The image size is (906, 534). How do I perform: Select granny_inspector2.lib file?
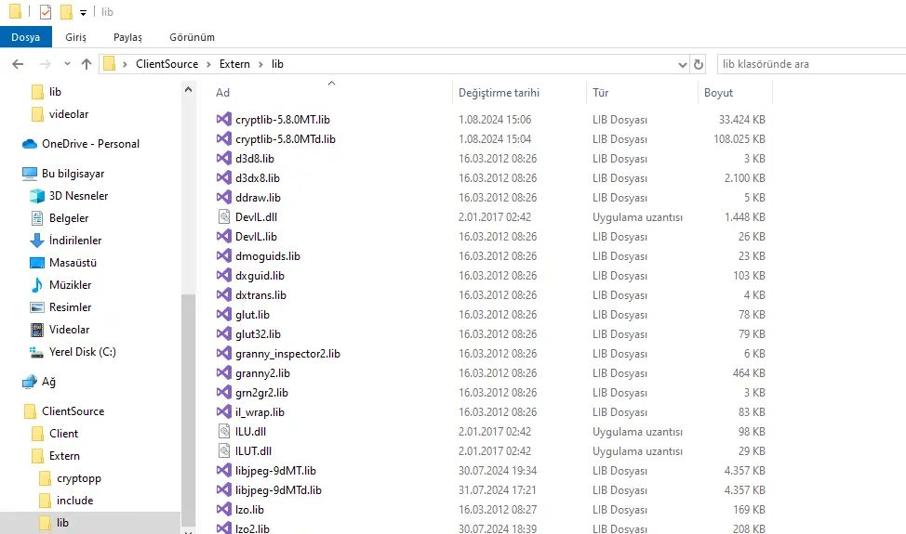[x=287, y=354]
